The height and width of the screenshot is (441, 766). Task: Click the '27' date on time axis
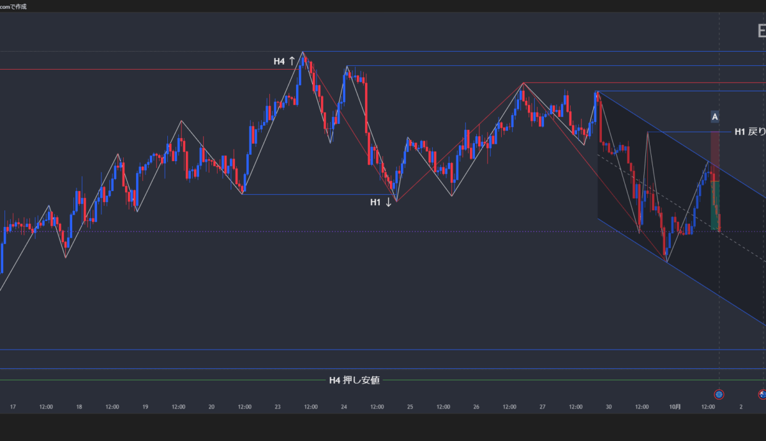pyautogui.click(x=542, y=406)
